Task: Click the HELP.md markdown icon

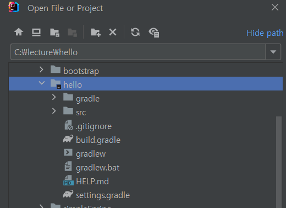Action: pos(68,180)
